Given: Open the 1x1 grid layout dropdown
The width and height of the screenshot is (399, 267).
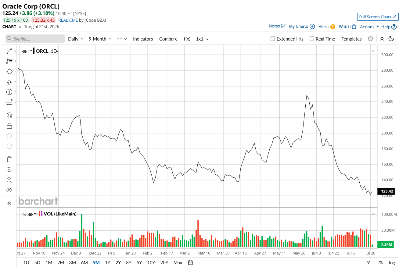Looking at the screenshot, I should (x=202, y=39).
